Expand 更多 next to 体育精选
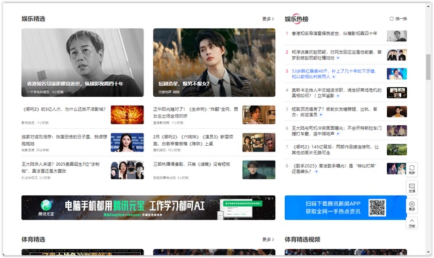Viewport: 434px width, 258px height. [268, 239]
